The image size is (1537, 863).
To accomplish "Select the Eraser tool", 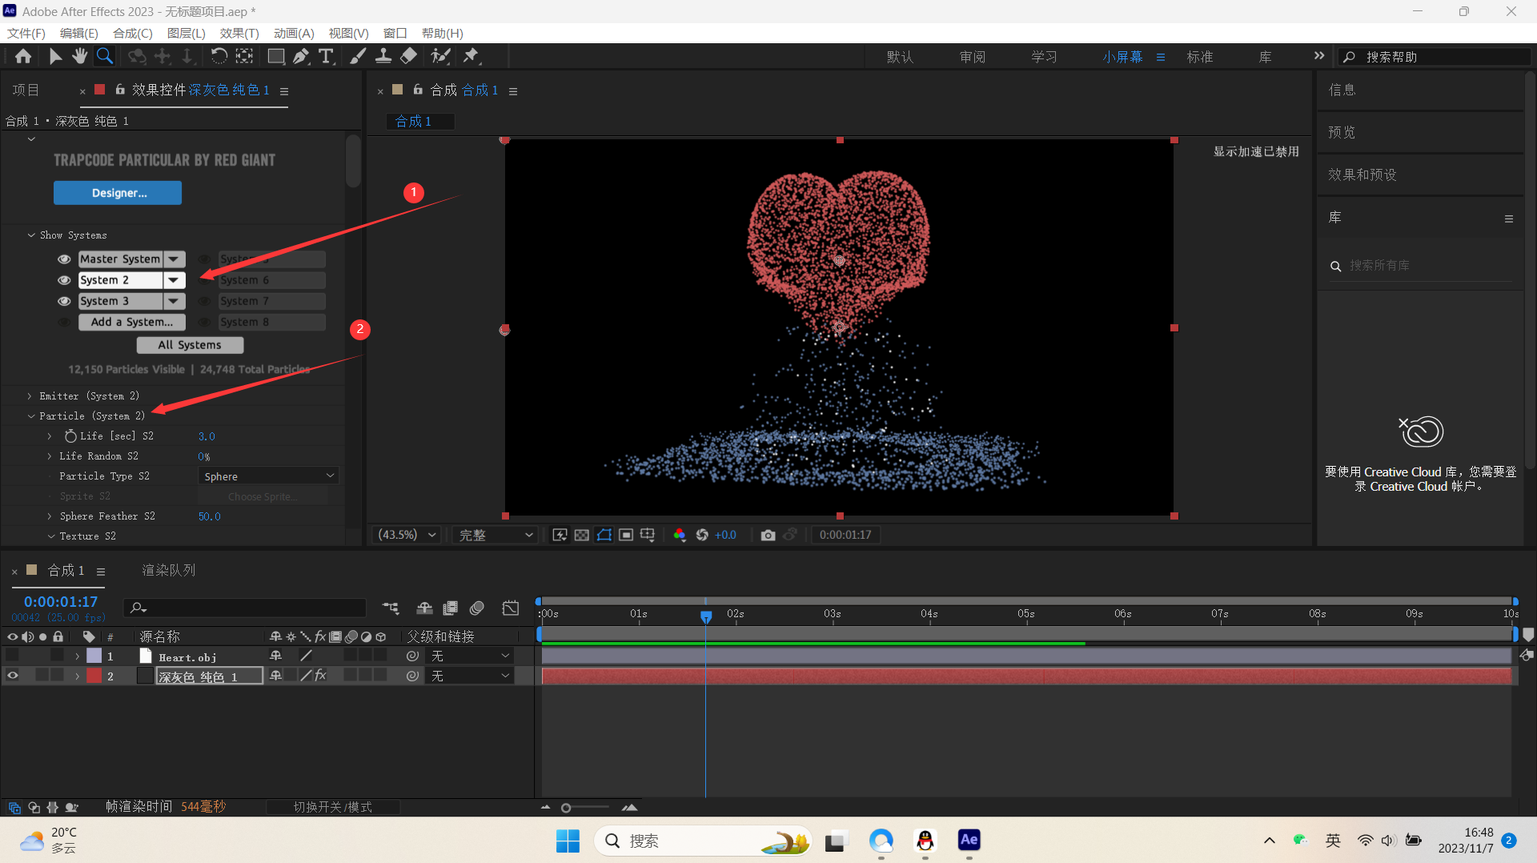I will tap(408, 56).
